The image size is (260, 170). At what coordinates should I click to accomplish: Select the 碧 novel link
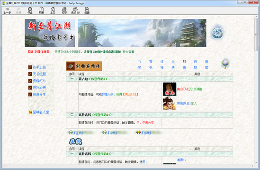195,68
